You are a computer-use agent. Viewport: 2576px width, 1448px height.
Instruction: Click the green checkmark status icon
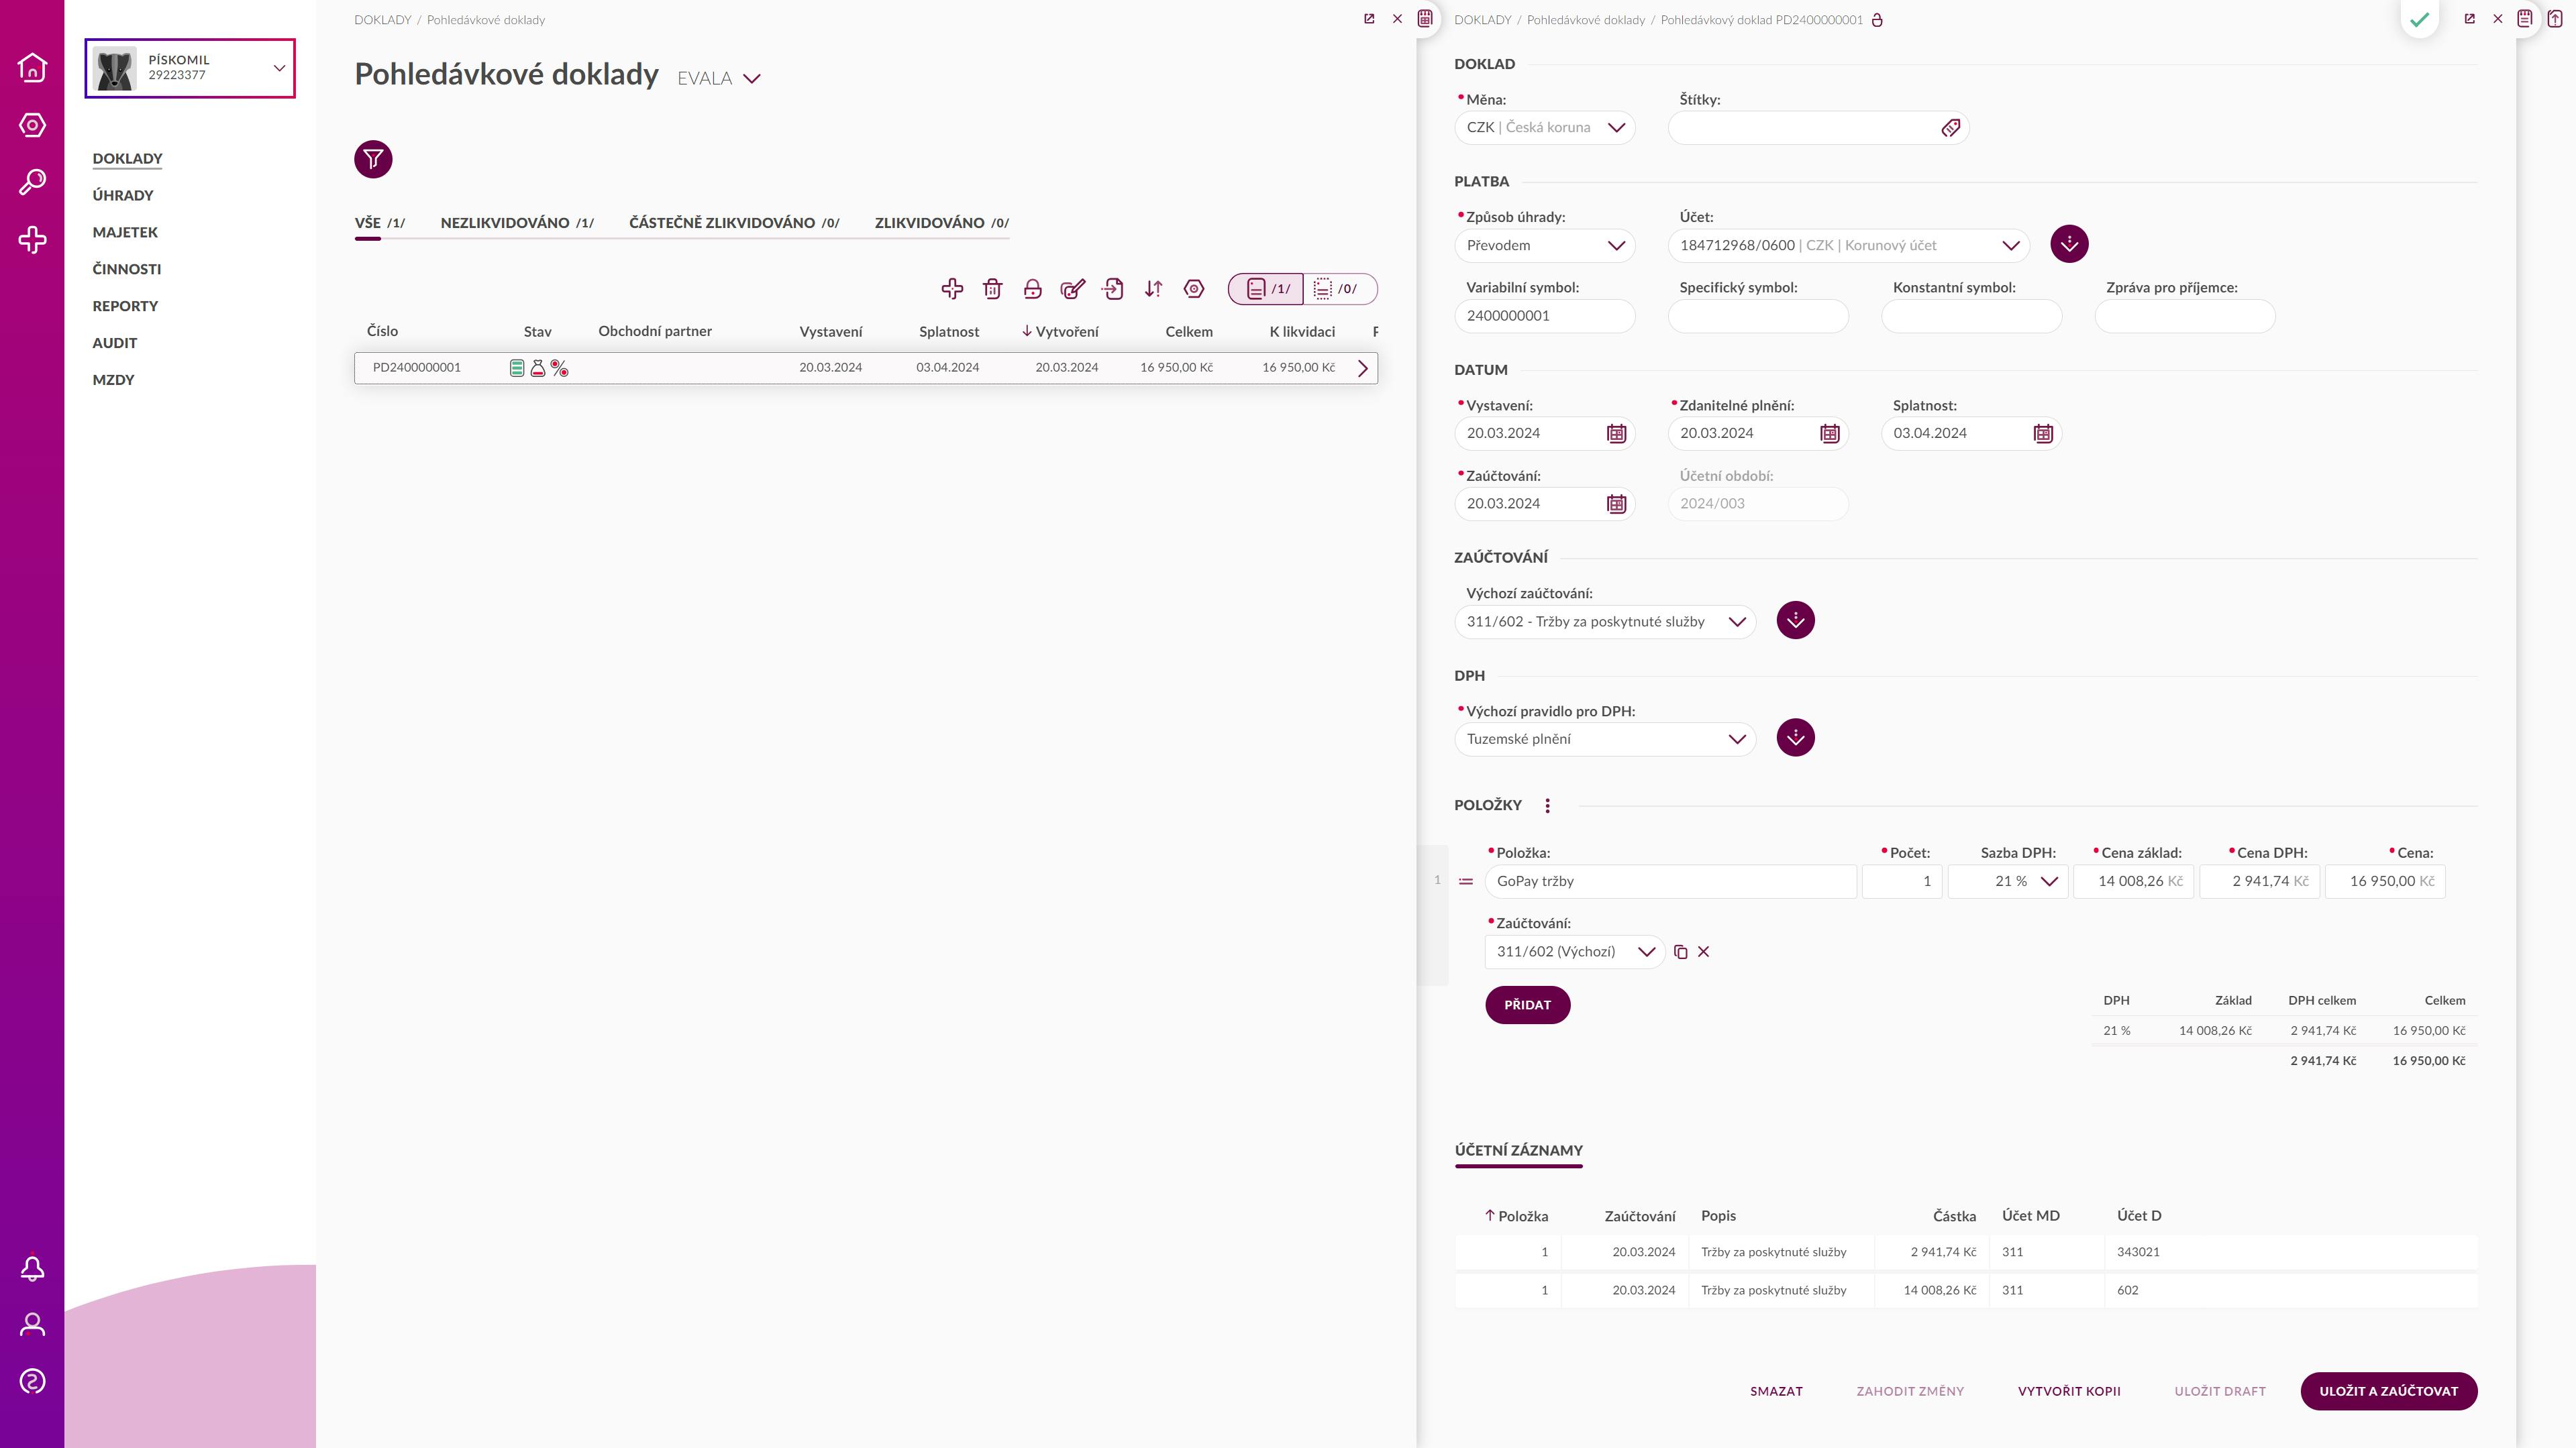coord(2419,19)
